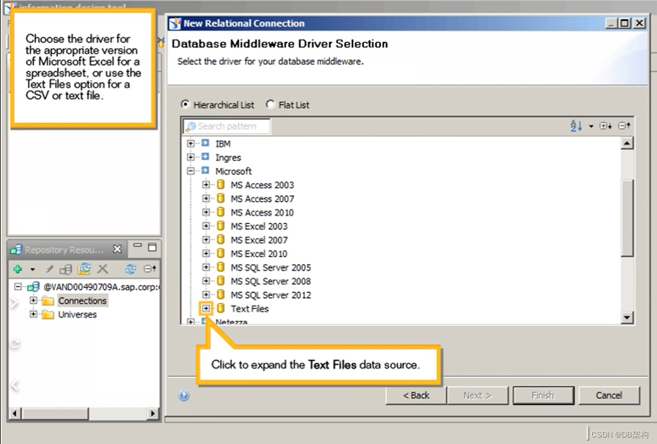The height and width of the screenshot is (444, 657).
Task: Select the Flat List radio button
Action: point(270,104)
